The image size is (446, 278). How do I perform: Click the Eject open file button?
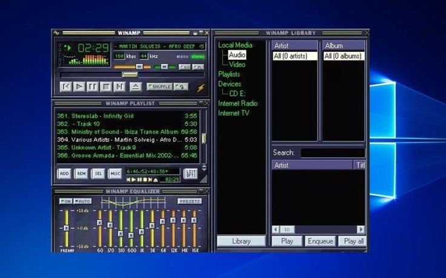point(135,87)
